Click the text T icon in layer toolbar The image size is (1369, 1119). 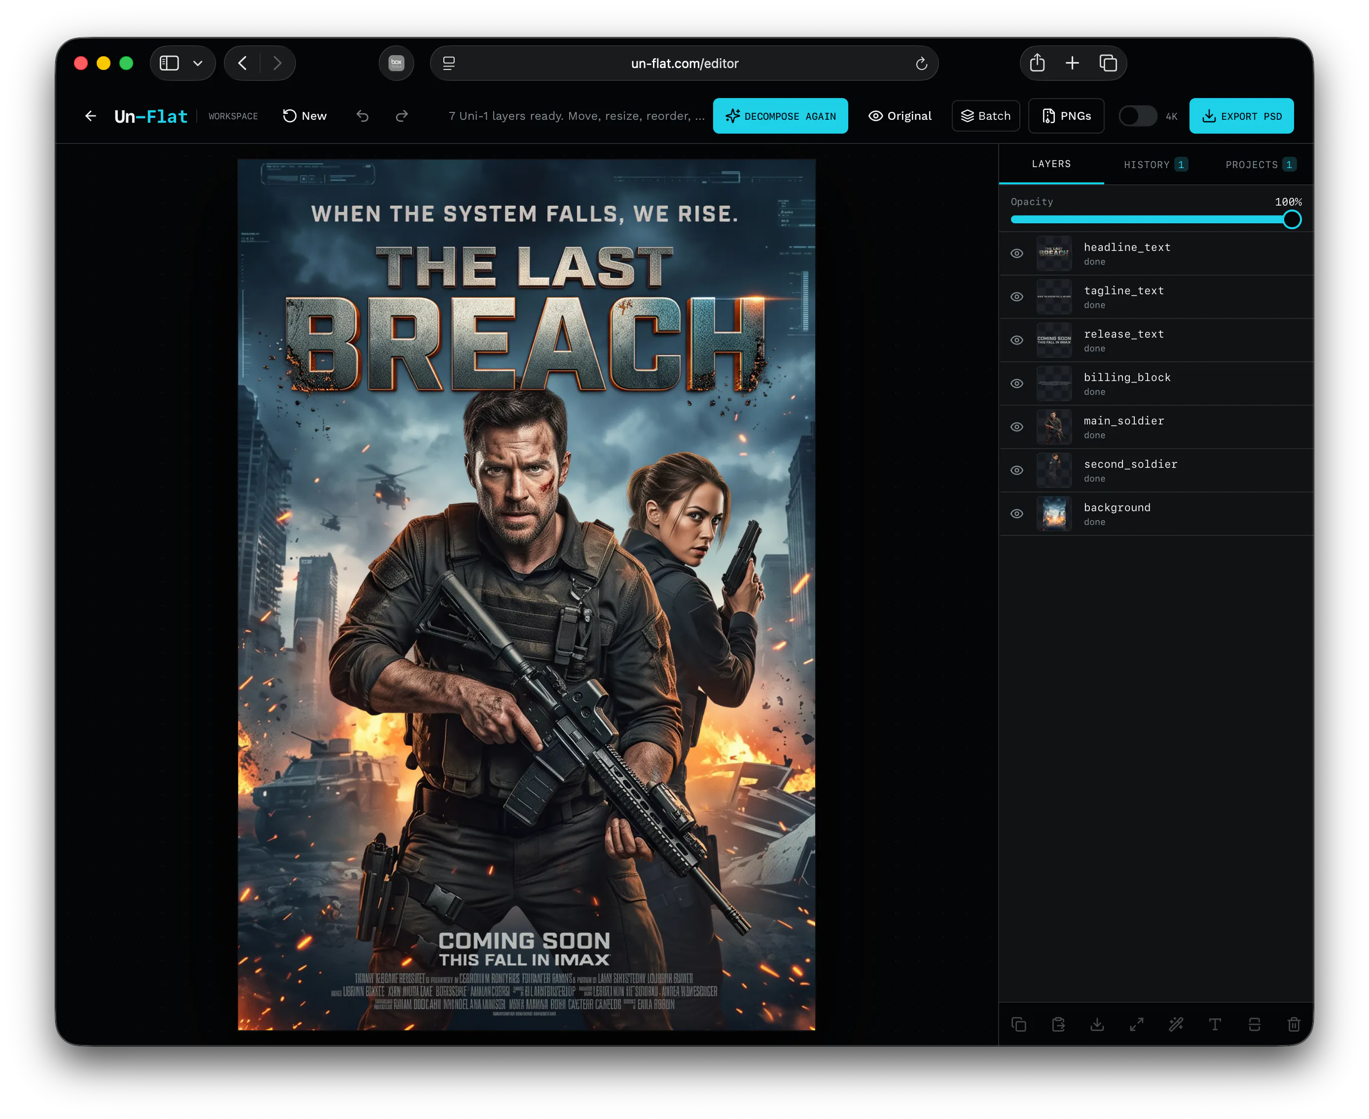1215,1024
